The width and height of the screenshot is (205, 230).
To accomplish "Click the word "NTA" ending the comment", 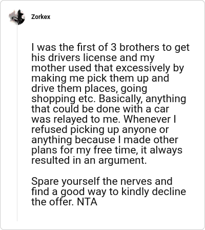I will pyautogui.click(x=87, y=202).
